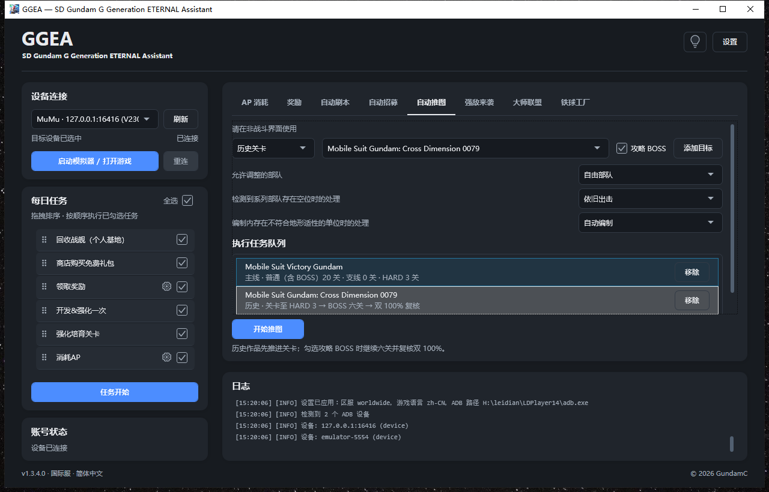The height and width of the screenshot is (492, 769).
Task: Grab drag handle of 强化培育关卡 task
Action: tap(44, 334)
